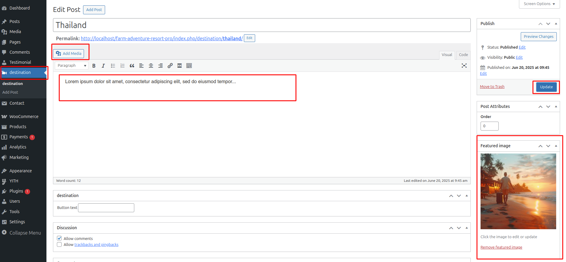Screen dimensions: 566x262
Task: Click the Remove featured image link
Action: click(501, 247)
